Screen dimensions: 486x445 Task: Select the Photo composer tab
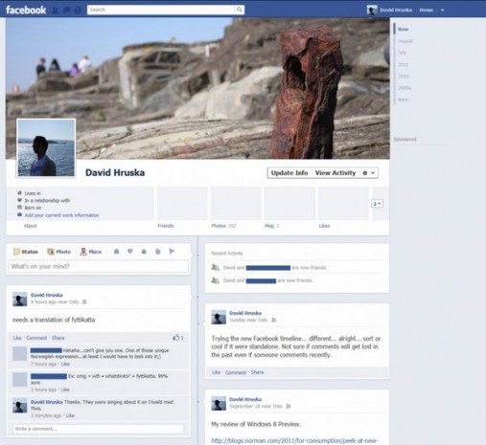pos(59,252)
